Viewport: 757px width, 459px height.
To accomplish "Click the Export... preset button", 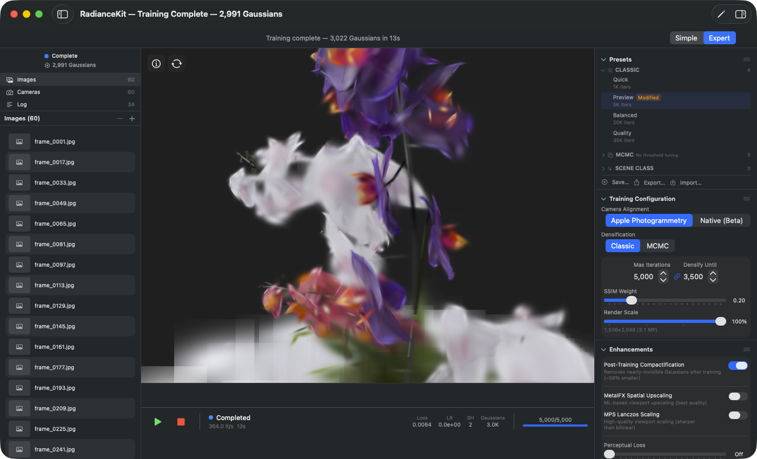I will click(649, 183).
